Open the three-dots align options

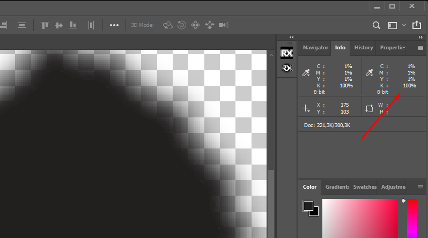[114, 25]
